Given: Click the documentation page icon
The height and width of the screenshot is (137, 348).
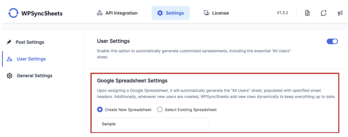Looking at the screenshot, I should [x=307, y=13].
